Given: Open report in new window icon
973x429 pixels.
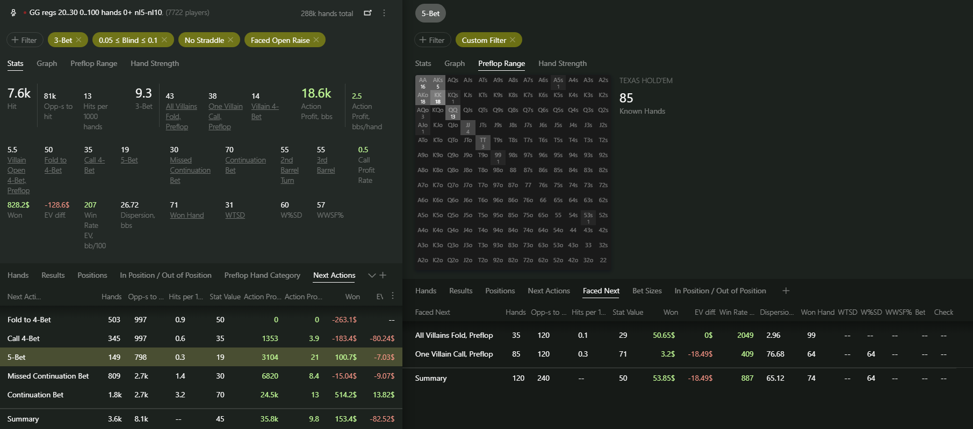Looking at the screenshot, I should point(367,13).
